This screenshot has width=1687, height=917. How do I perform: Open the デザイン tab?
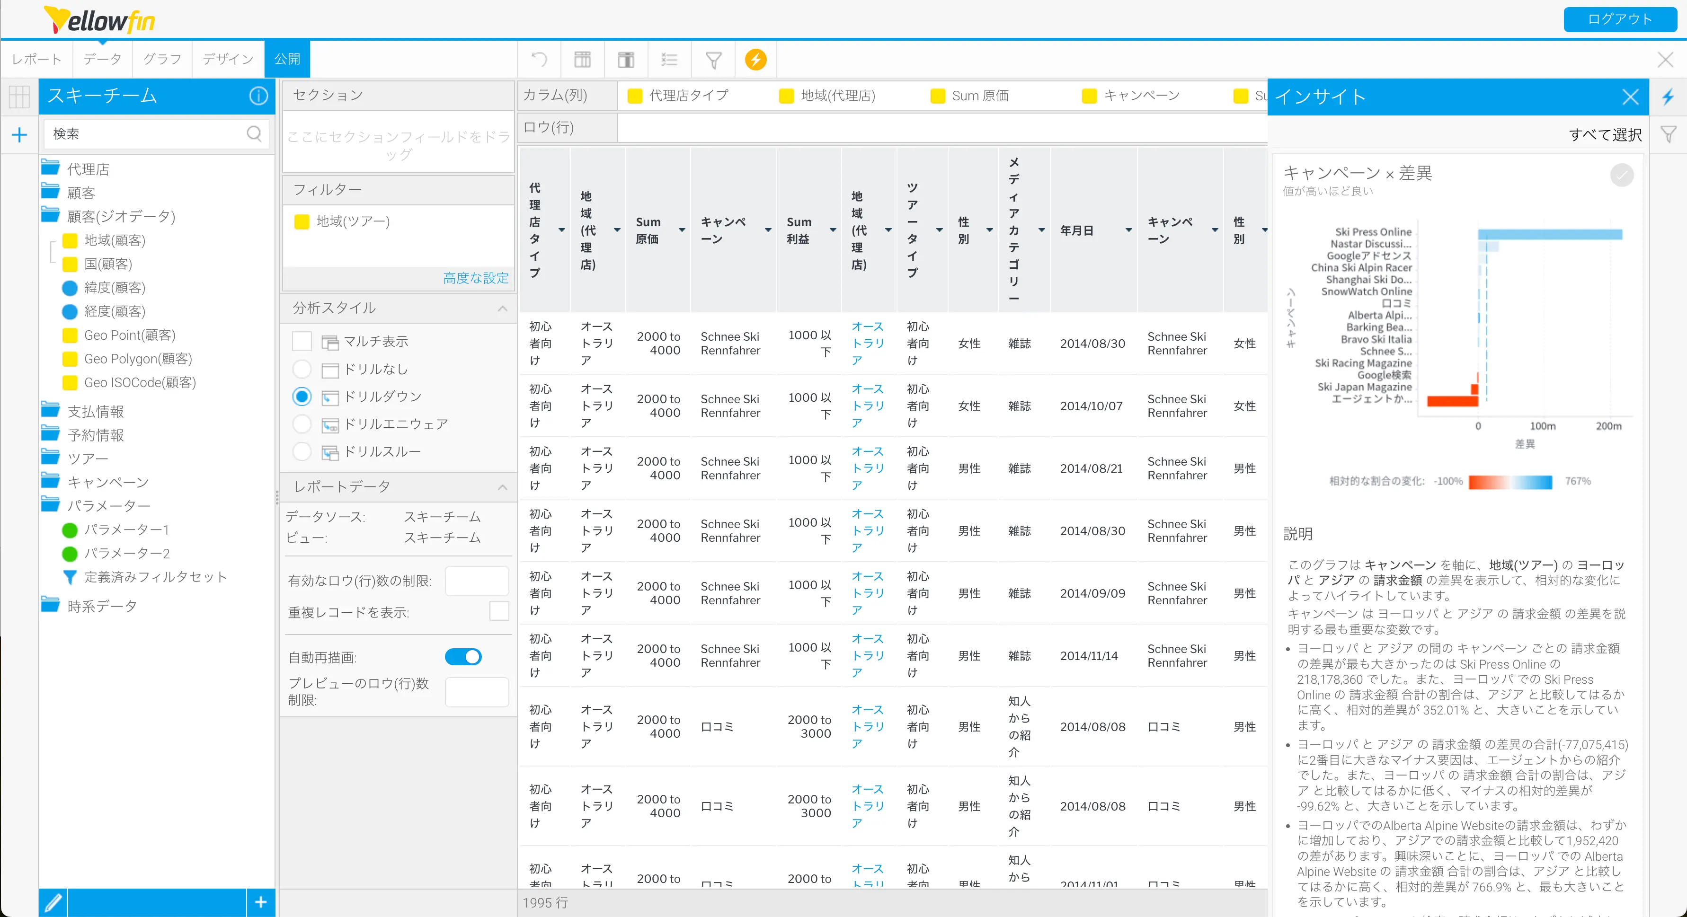(x=227, y=59)
